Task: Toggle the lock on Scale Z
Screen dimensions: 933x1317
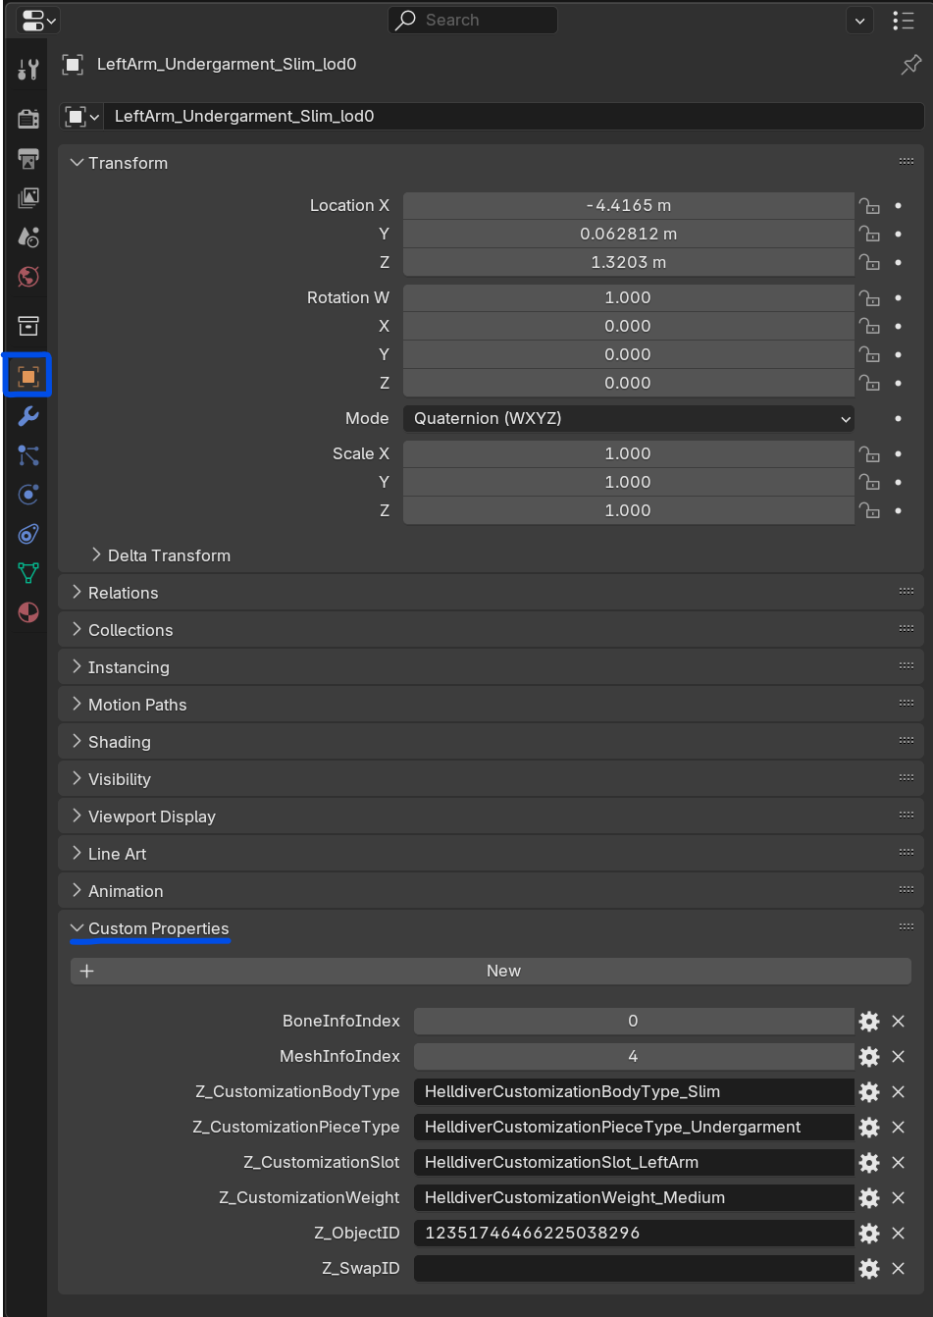Action: [869, 511]
